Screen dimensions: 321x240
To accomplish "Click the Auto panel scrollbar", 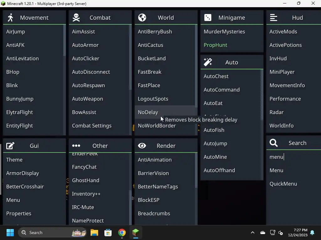I will (x=262, y=95).
